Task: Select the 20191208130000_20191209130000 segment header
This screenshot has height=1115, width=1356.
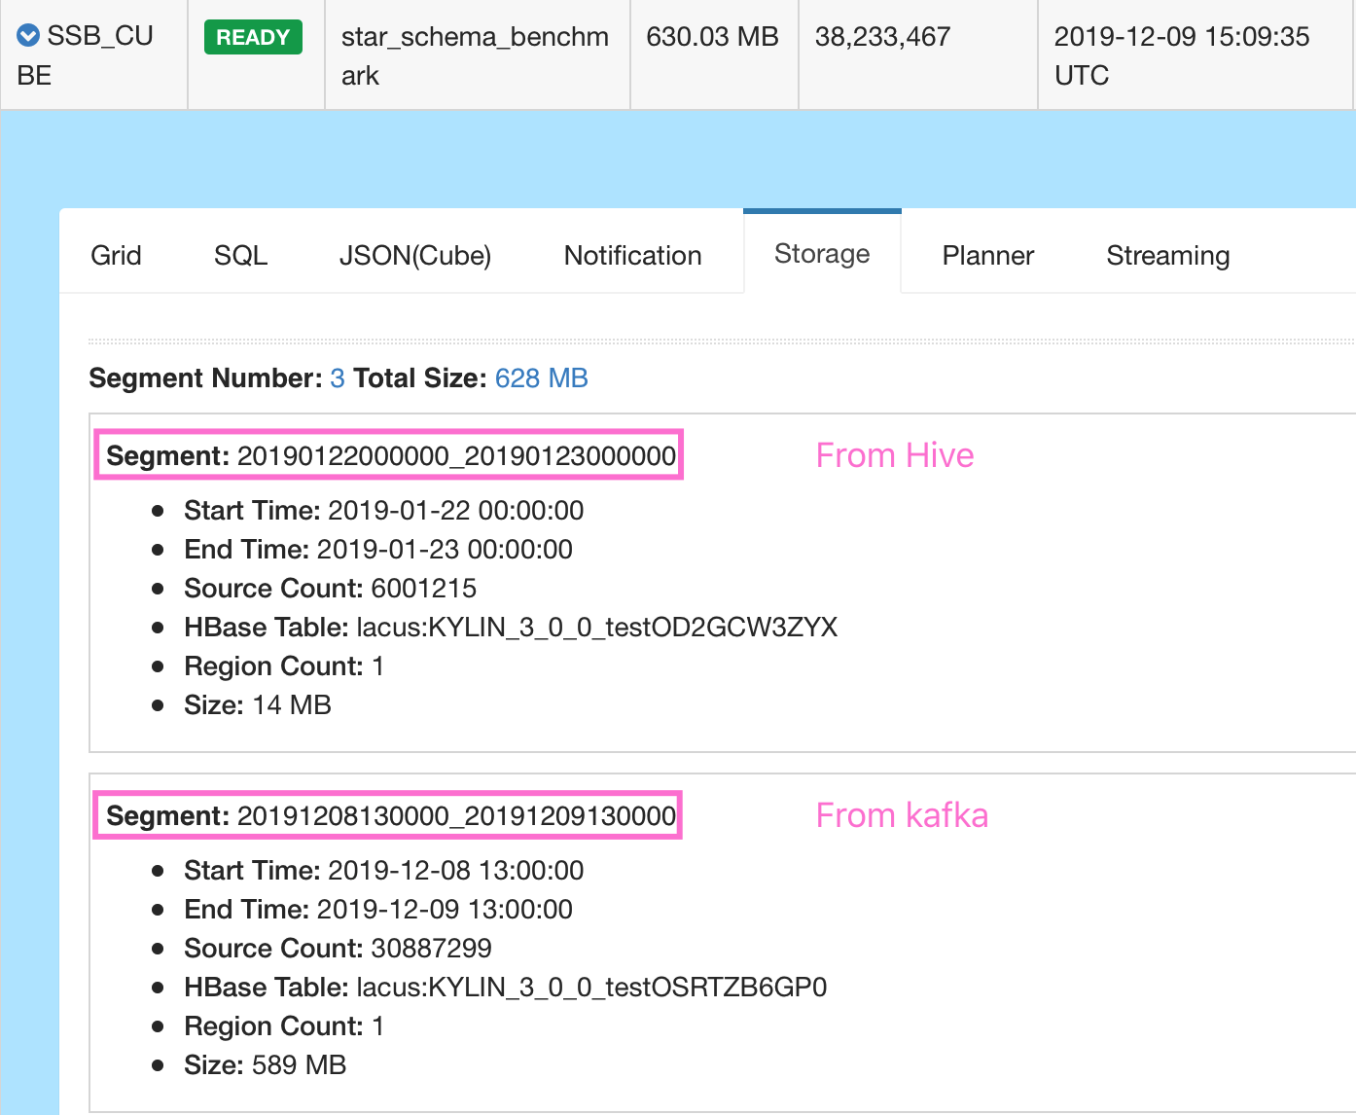Action: [x=390, y=815]
